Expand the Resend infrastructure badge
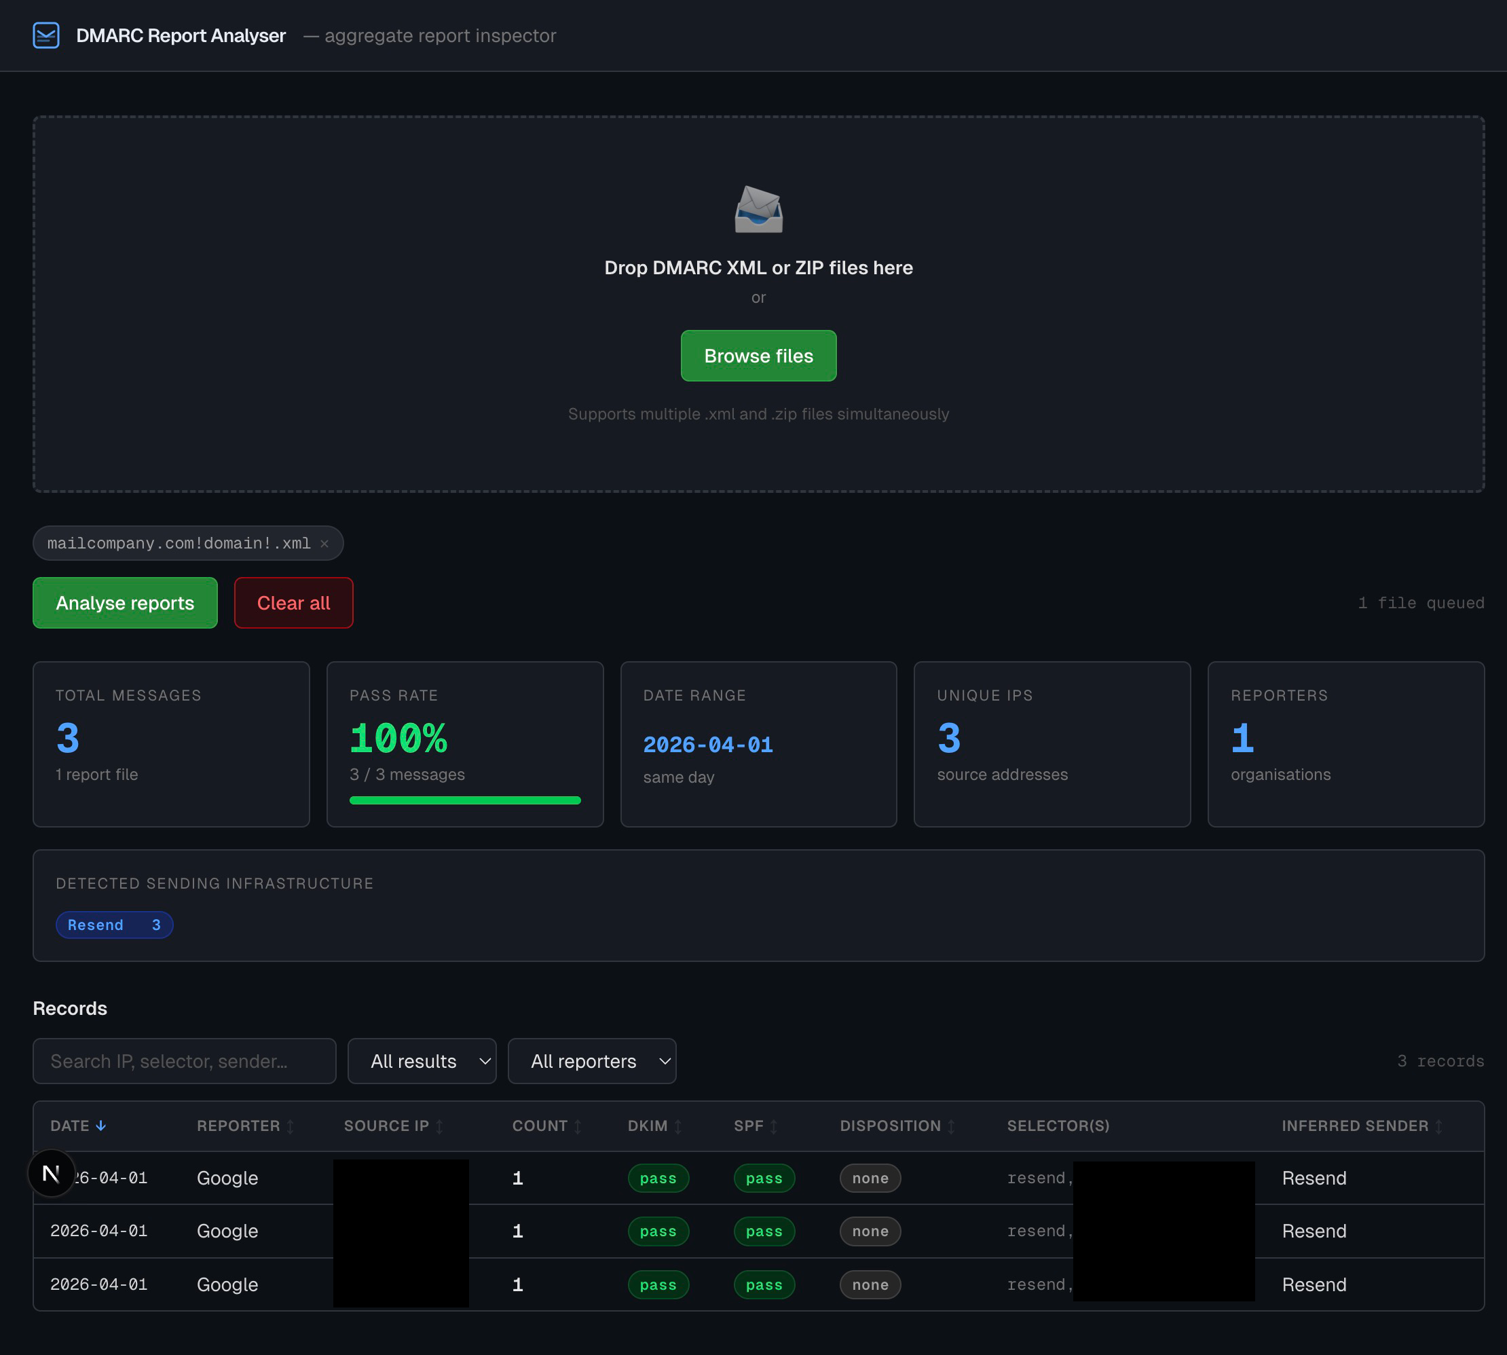1507x1355 pixels. pos(114,925)
